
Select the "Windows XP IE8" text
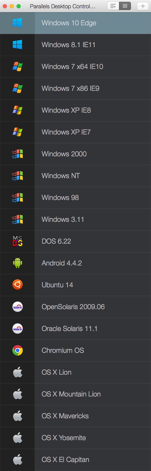coord(66,110)
